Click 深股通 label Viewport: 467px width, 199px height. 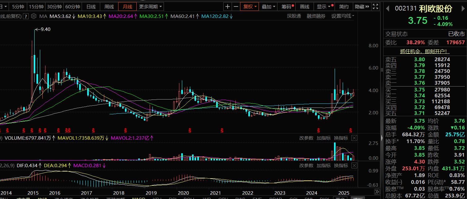coord(294,16)
